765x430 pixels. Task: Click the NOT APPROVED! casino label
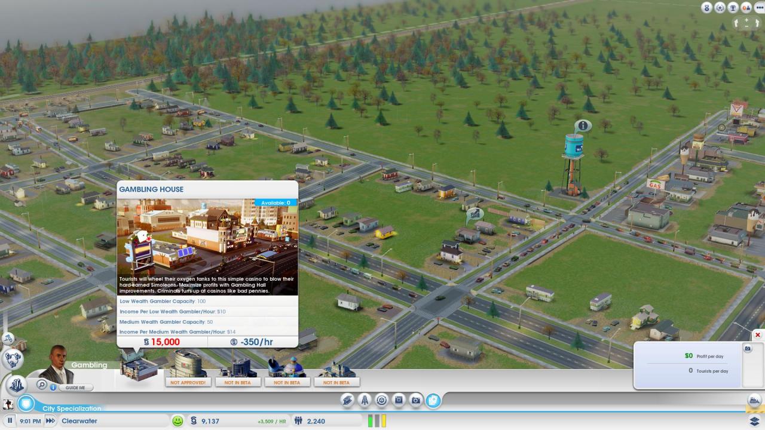[x=188, y=382]
